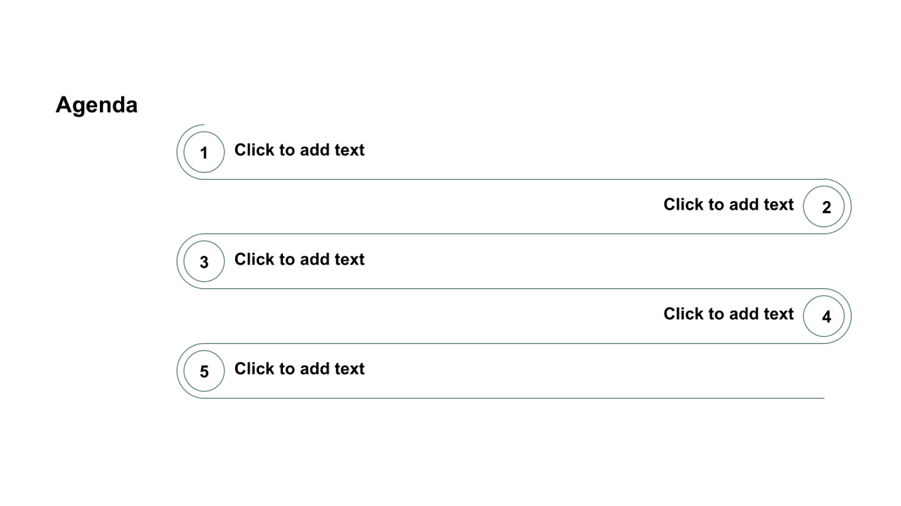The height and width of the screenshot is (506, 901).
Task: Click the horizontal line beneath item 3
Action: point(514,289)
